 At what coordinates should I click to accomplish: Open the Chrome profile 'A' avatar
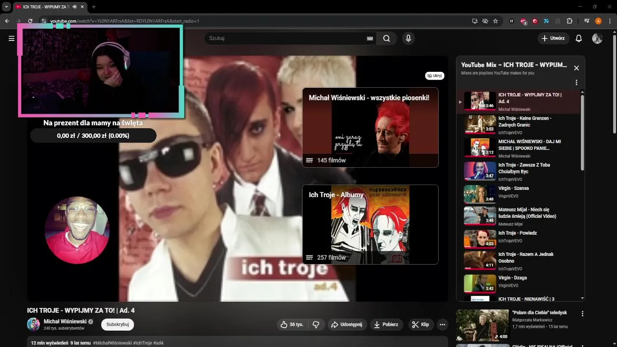(598, 21)
